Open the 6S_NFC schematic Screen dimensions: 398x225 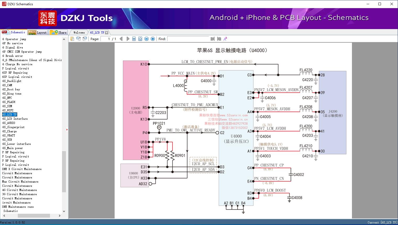point(7,98)
